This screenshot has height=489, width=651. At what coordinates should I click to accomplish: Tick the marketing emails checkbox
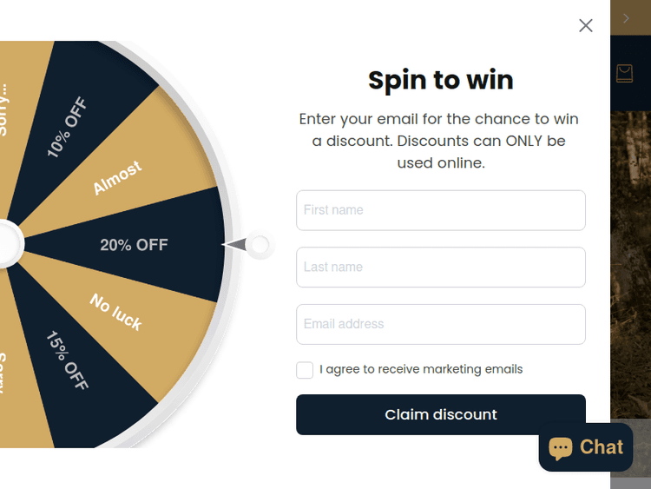point(305,370)
